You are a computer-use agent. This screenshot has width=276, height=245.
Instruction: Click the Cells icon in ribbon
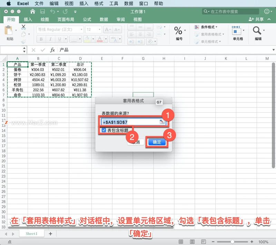[x=236, y=30]
